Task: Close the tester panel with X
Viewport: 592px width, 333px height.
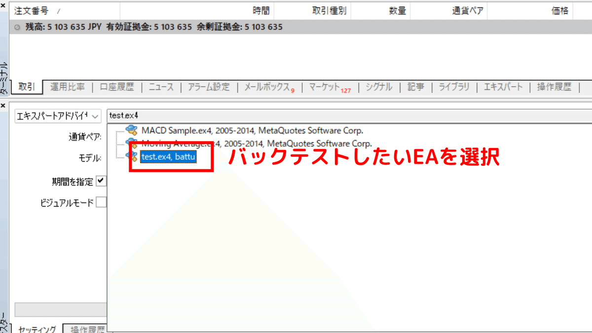Action: [x=3, y=105]
